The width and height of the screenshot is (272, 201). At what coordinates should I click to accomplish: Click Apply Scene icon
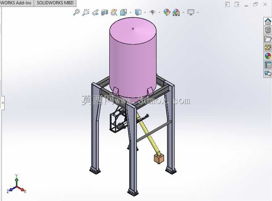pos(176,12)
